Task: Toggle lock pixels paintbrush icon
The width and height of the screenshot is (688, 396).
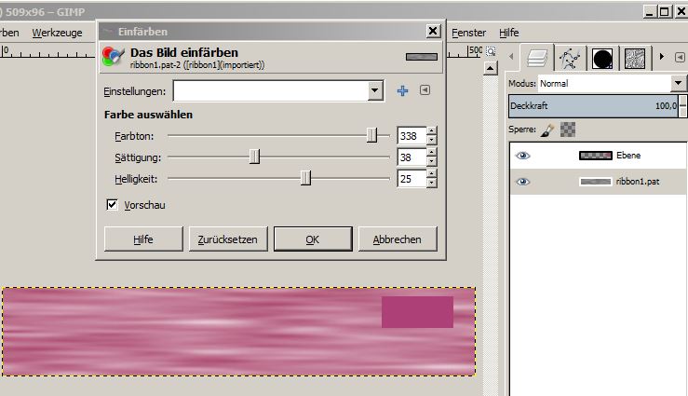Action: [x=547, y=130]
